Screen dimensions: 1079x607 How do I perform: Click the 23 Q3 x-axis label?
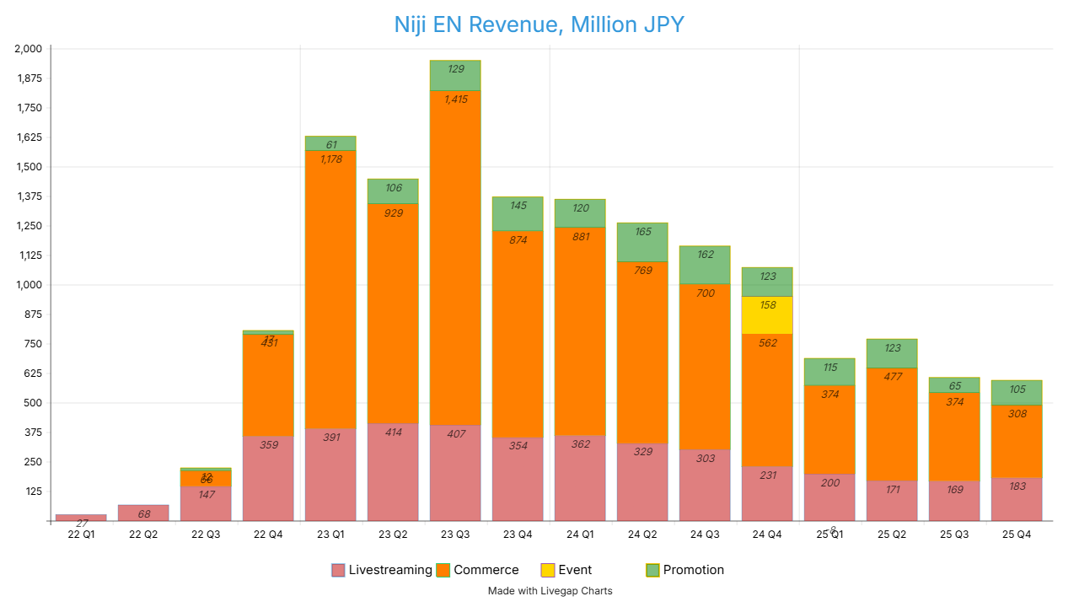[455, 535]
